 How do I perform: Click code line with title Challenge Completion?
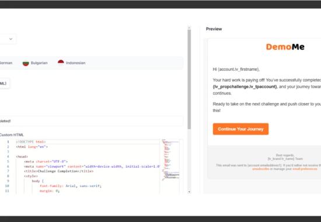click(59, 171)
